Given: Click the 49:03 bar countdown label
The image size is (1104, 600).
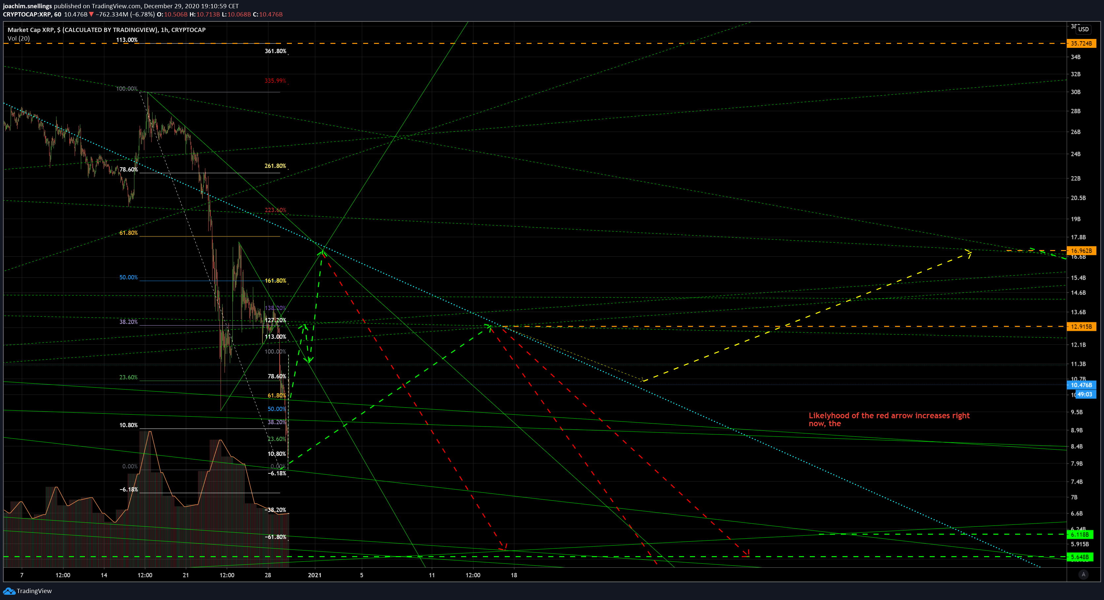Looking at the screenshot, I should [x=1085, y=394].
